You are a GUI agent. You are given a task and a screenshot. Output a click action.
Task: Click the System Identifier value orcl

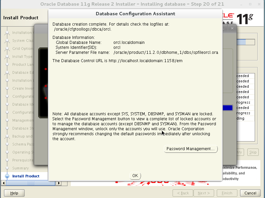[117, 48]
